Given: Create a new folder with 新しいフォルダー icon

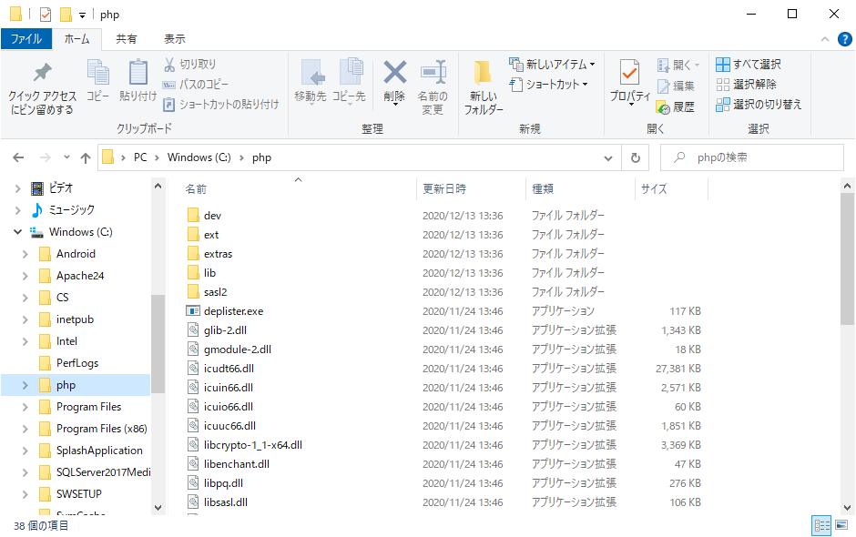Looking at the screenshot, I should pos(483,73).
